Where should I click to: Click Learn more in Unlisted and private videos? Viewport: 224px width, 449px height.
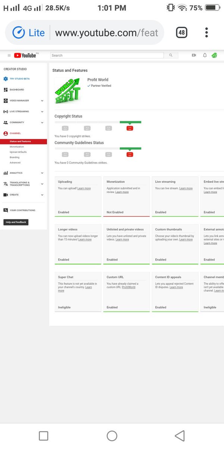pyautogui.click(x=122, y=239)
